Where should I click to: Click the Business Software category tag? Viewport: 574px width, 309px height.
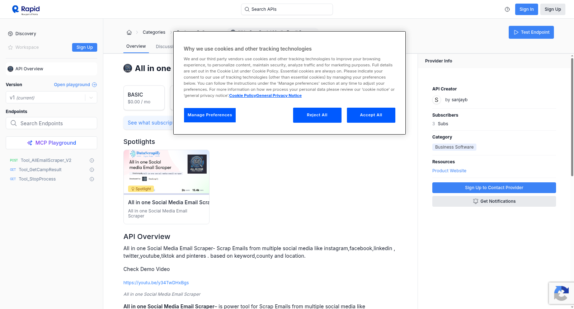click(454, 147)
